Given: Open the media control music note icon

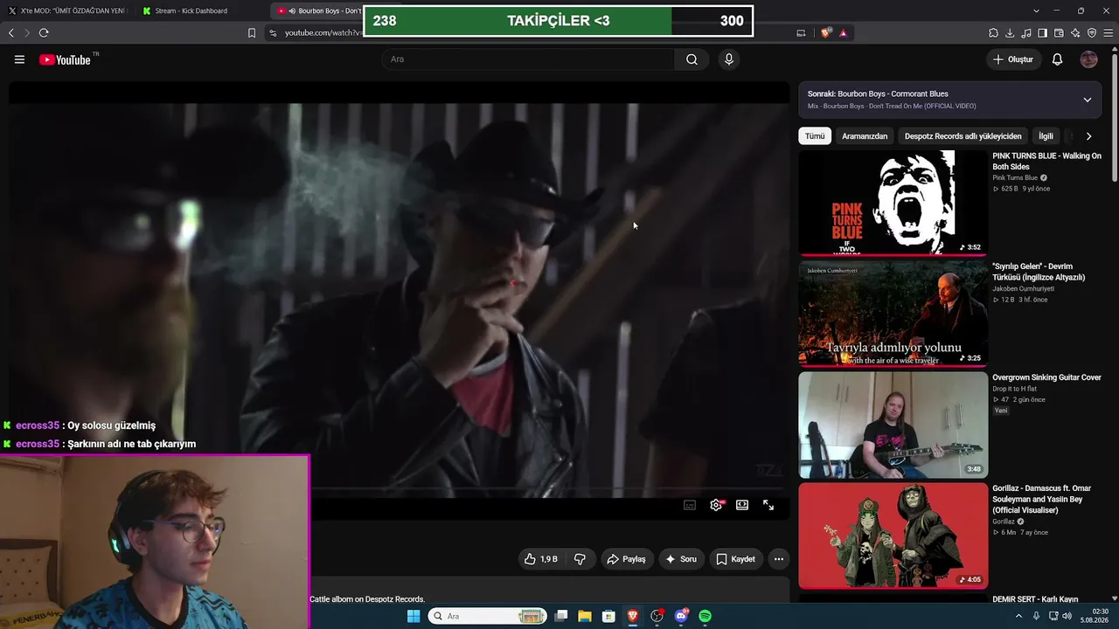Looking at the screenshot, I should [1026, 33].
